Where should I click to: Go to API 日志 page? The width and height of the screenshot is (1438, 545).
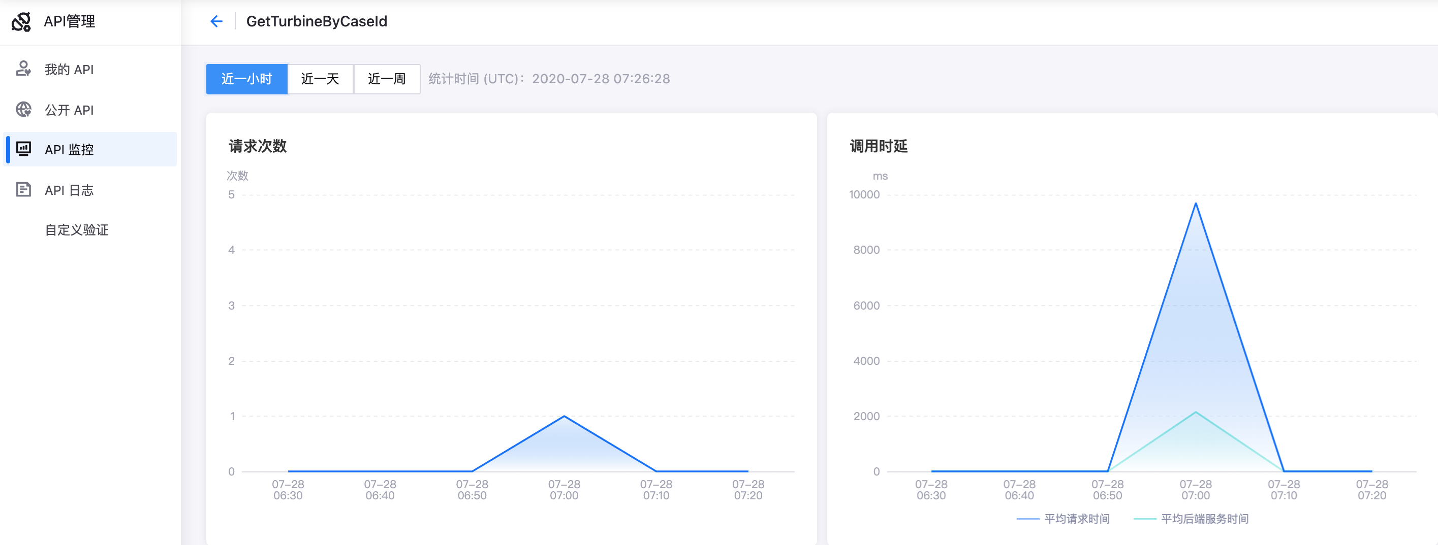(x=69, y=191)
